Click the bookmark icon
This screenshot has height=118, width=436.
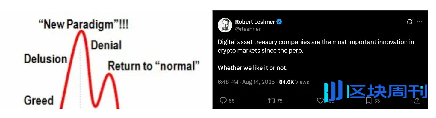pos(369,101)
